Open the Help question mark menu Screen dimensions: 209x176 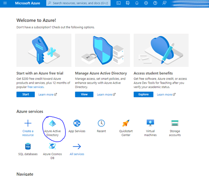click(x=155, y=3)
